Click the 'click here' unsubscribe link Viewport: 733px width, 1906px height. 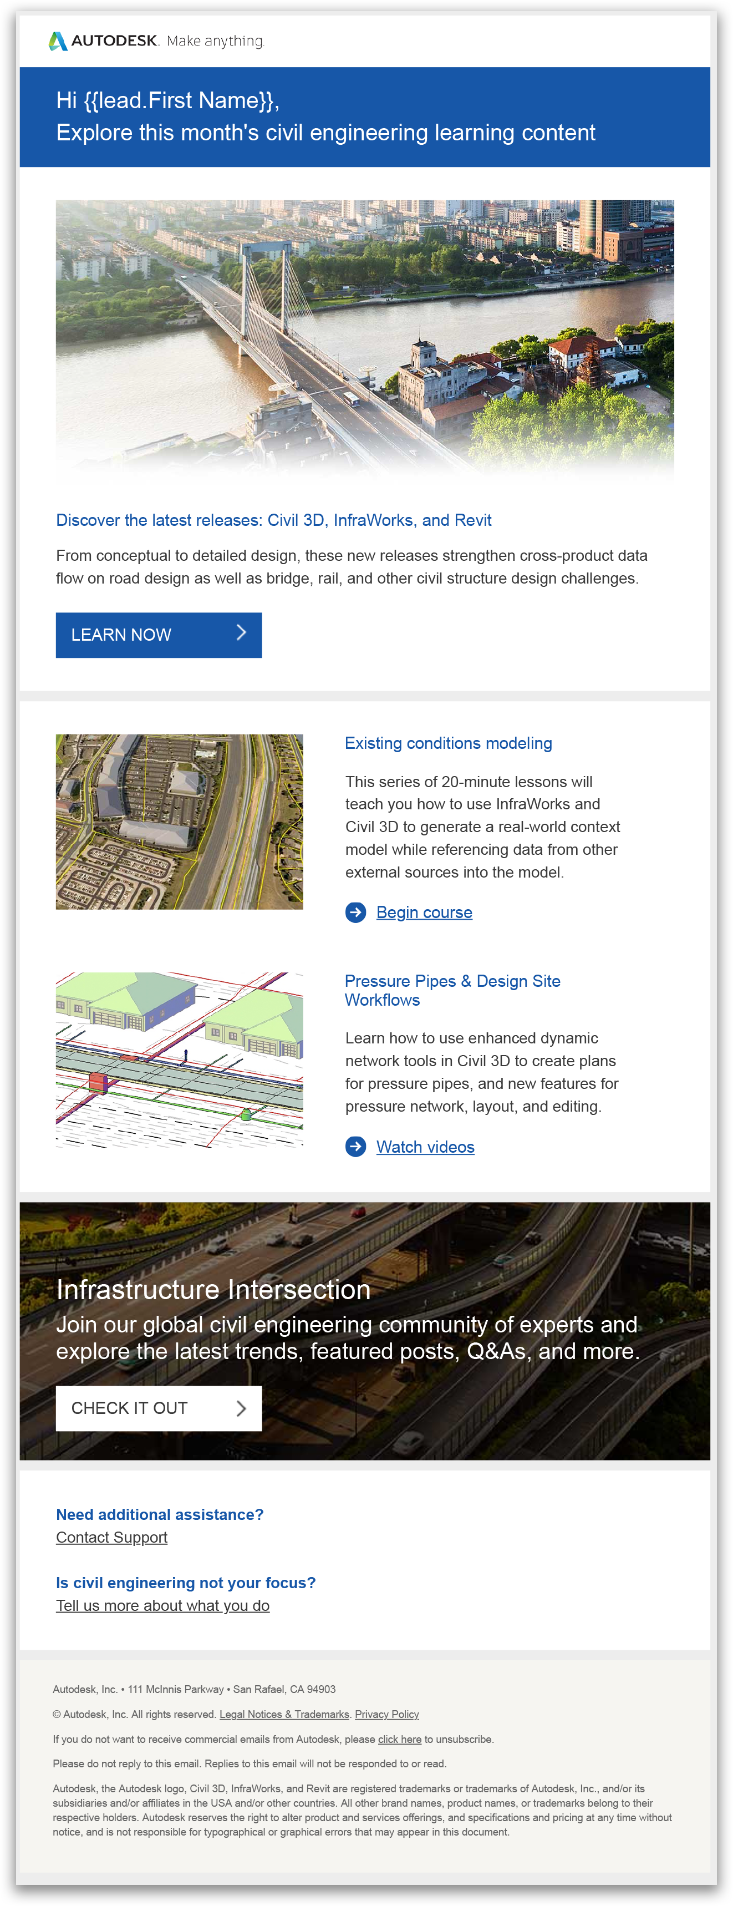click(399, 1740)
